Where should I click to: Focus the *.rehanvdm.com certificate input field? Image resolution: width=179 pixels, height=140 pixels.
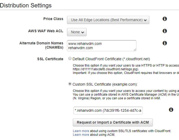click(x=108, y=110)
